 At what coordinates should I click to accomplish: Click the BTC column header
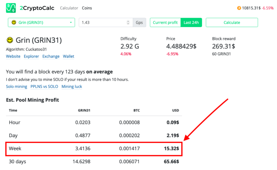click(137, 110)
